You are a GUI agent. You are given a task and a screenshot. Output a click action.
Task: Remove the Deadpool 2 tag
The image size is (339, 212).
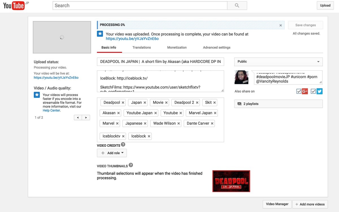(197, 103)
